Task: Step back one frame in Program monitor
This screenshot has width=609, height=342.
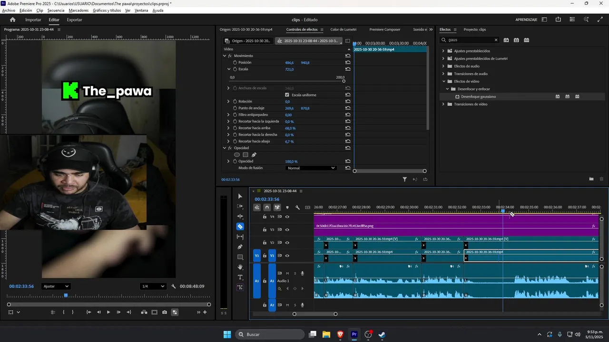Action: tap(98, 312)
